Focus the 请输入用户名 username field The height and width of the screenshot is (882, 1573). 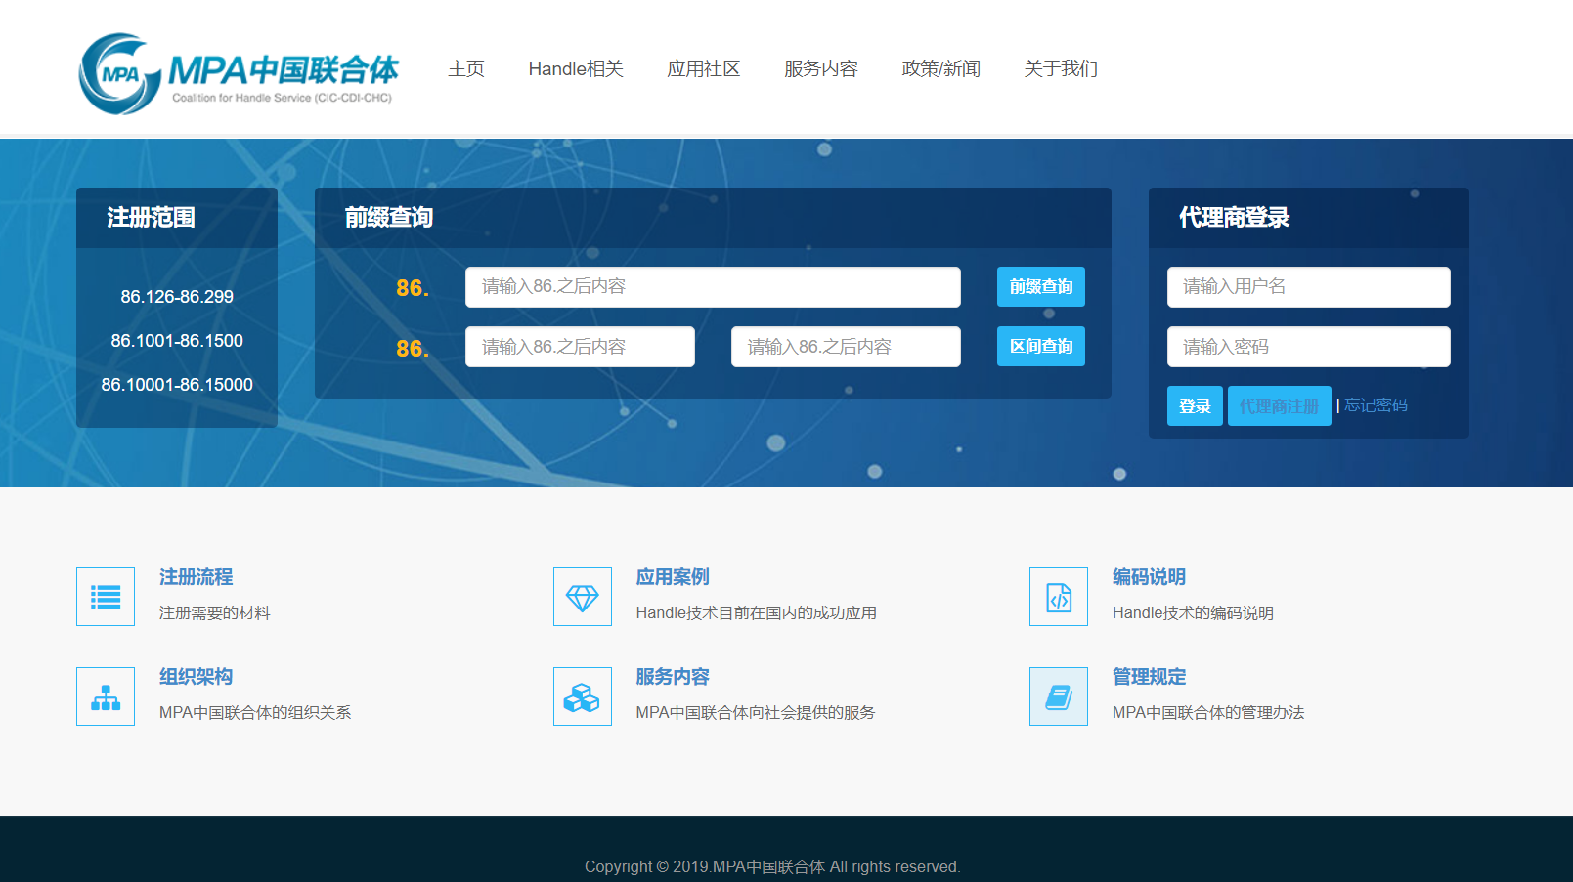(x=1308, y=287)
